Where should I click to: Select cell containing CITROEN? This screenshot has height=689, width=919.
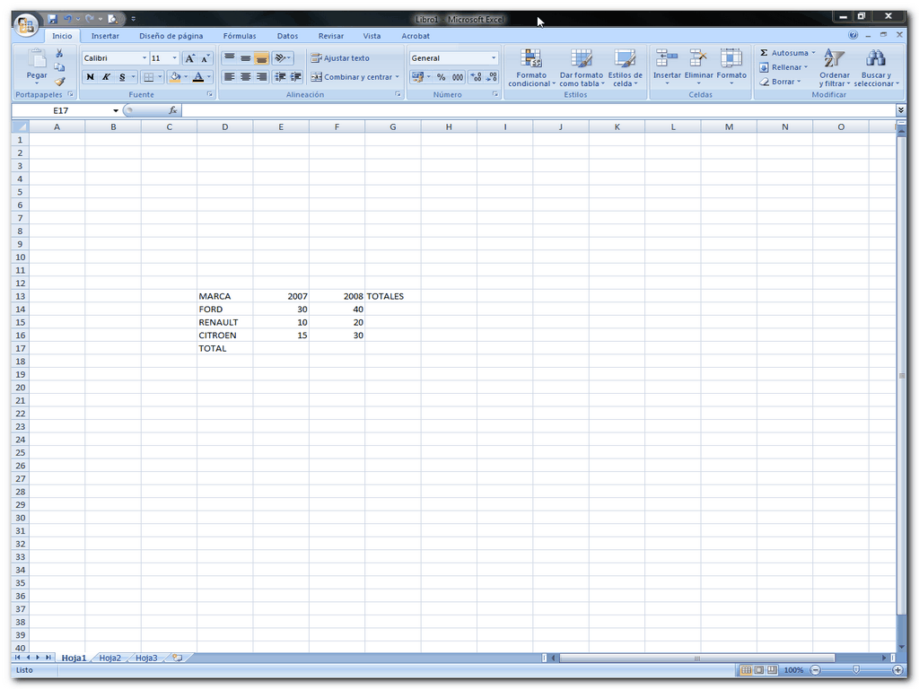point(218,336)
